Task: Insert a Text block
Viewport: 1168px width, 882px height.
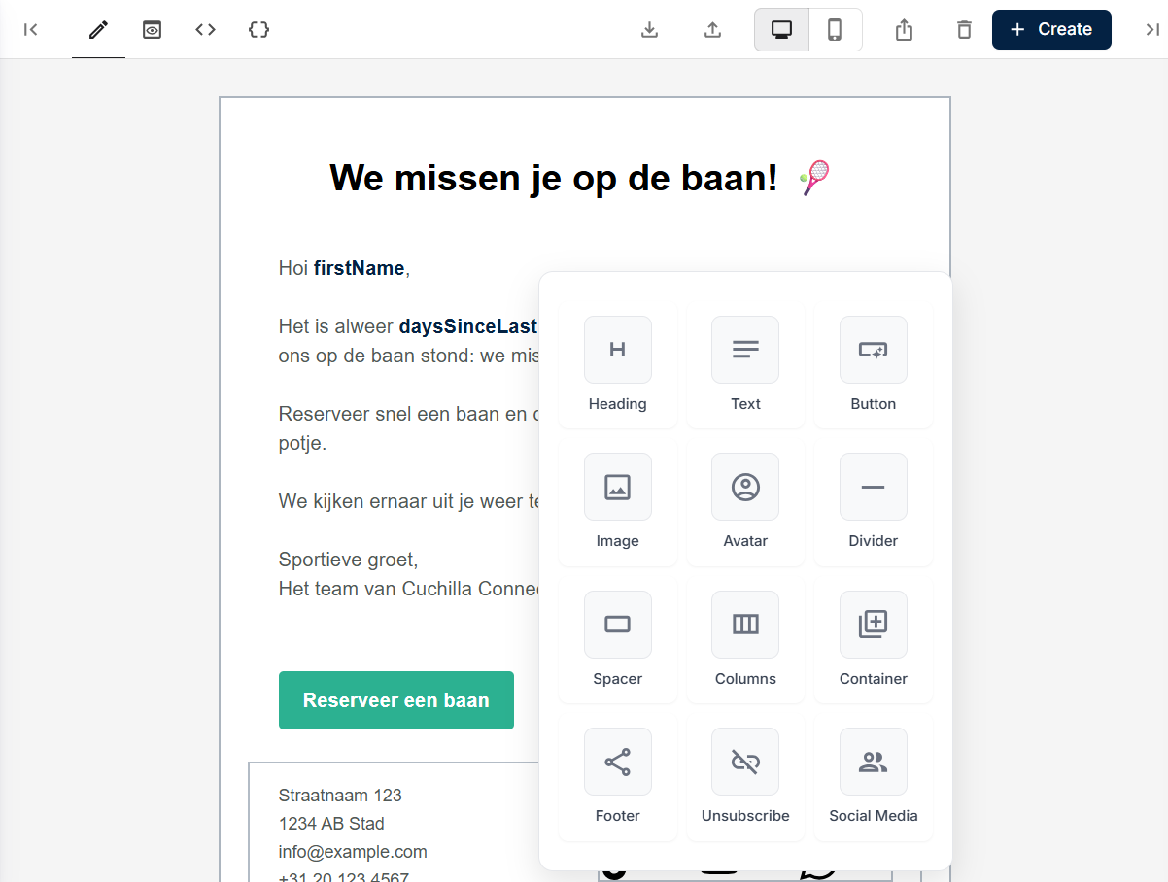Action: [745, 363]
